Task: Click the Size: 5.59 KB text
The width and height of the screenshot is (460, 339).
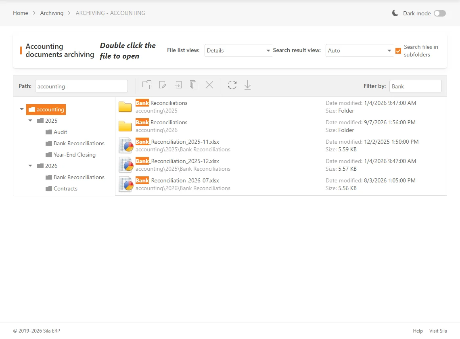Action: [x=341, y=149]
